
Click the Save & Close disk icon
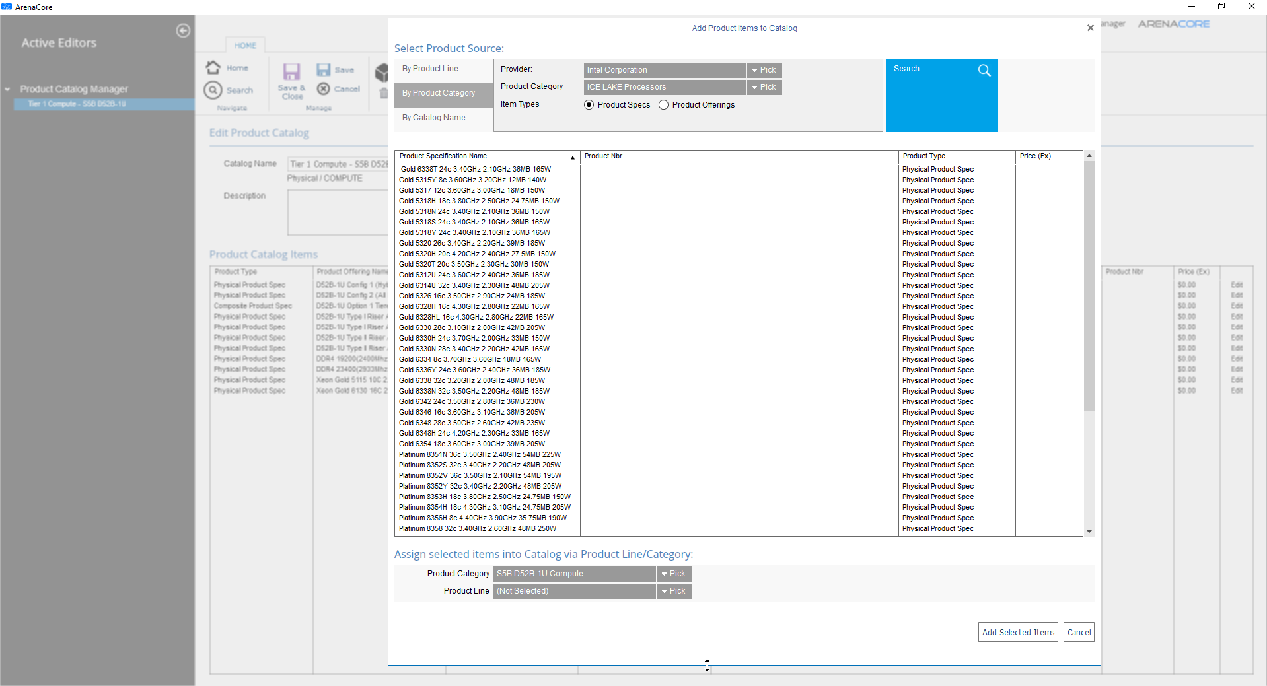291,71
